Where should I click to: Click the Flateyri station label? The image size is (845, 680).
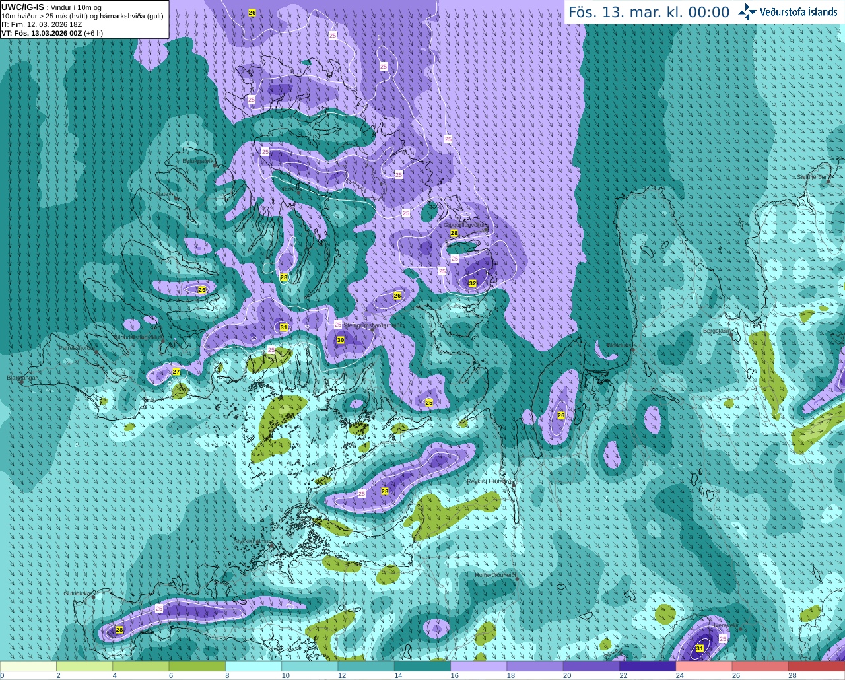(x=166, y=194)
